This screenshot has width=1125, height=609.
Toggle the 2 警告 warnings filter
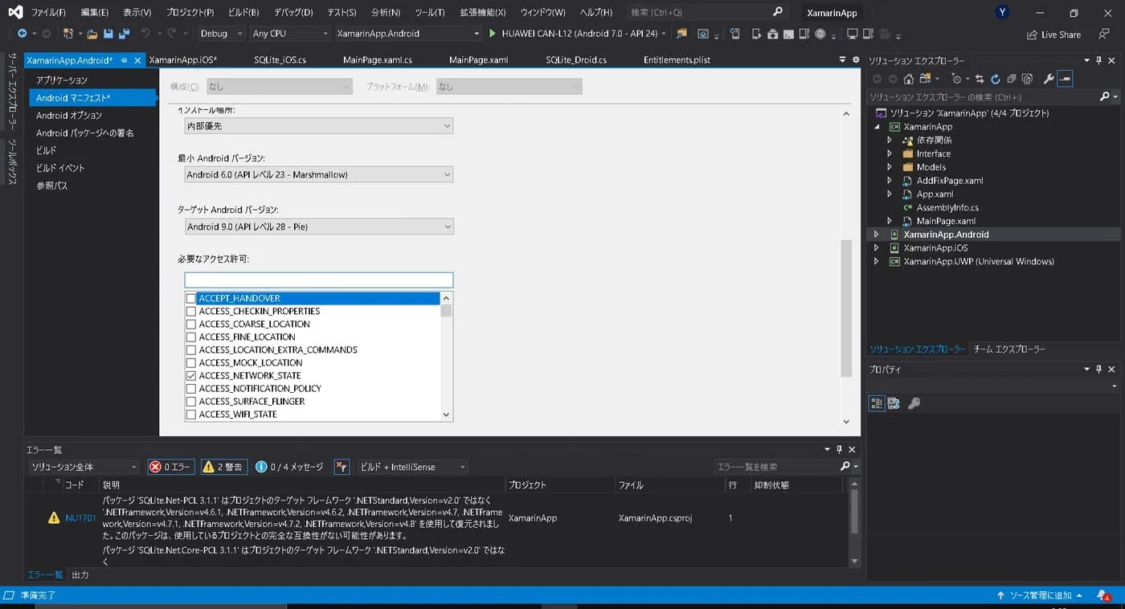click(223, 467)
